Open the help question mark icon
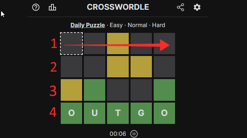Viewport: 247px width, 138px height. 36,7
